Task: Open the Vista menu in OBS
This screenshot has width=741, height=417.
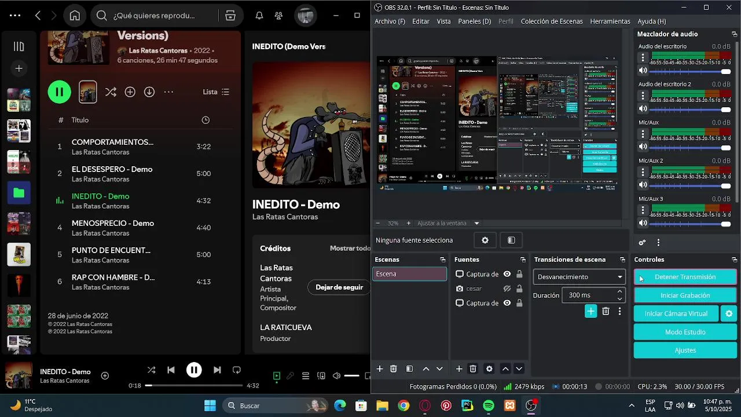Action: click(x=443, y=21)
